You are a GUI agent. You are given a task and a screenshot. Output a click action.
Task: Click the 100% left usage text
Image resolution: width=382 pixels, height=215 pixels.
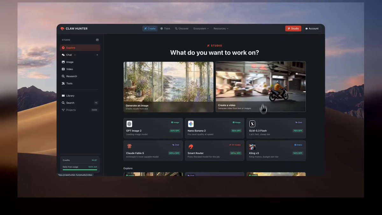93,167
